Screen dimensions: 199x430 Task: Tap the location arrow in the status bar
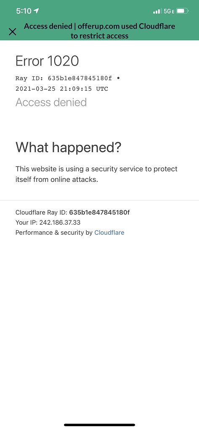click(36, 11)
